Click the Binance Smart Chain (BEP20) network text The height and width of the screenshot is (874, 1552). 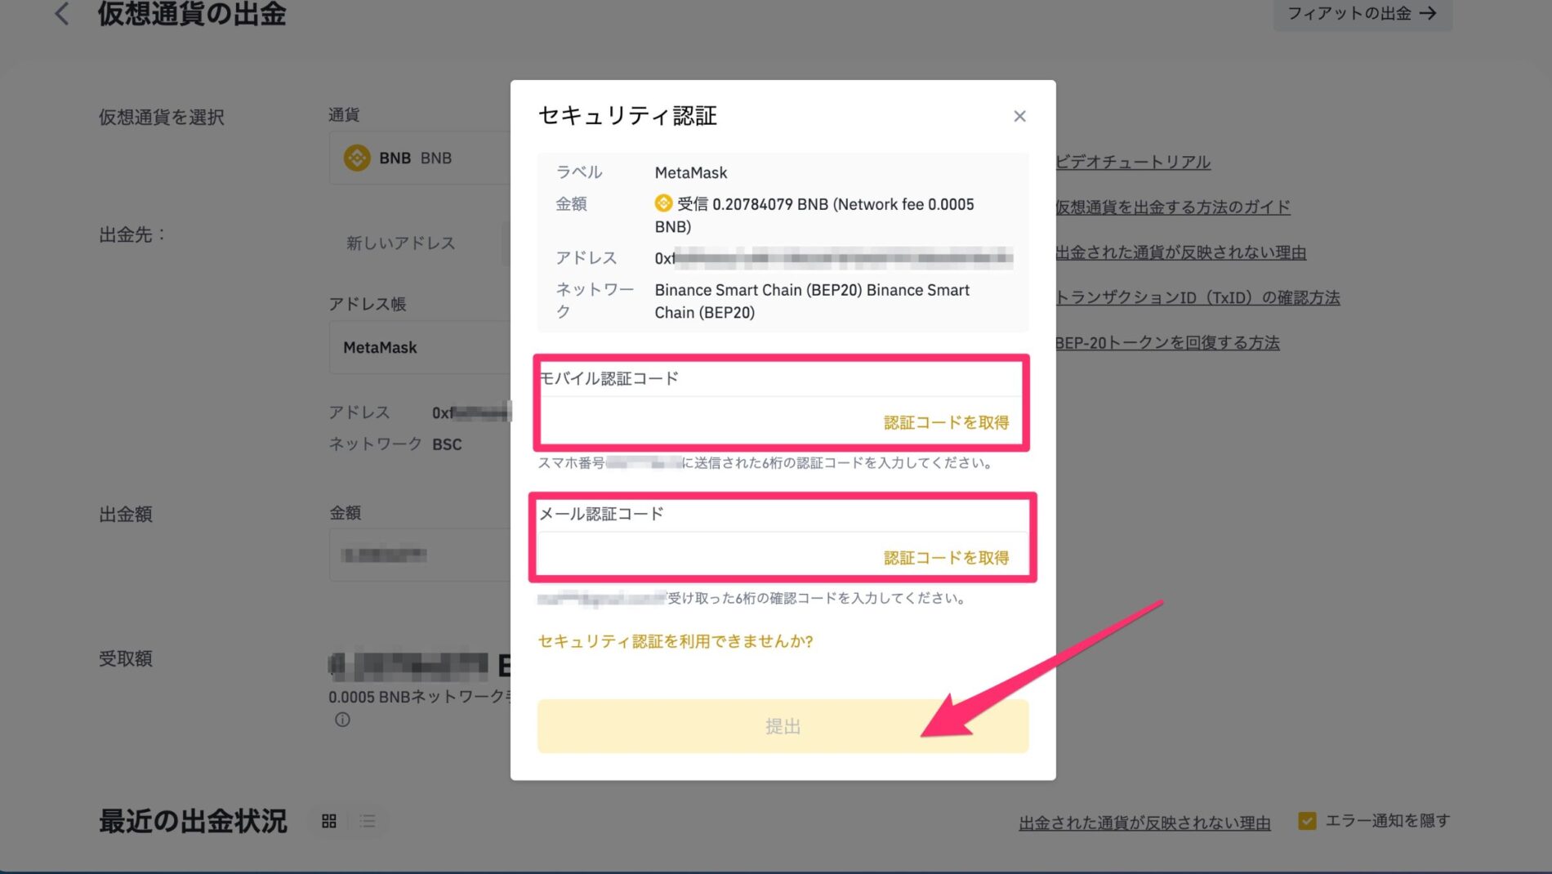point(812,301)
